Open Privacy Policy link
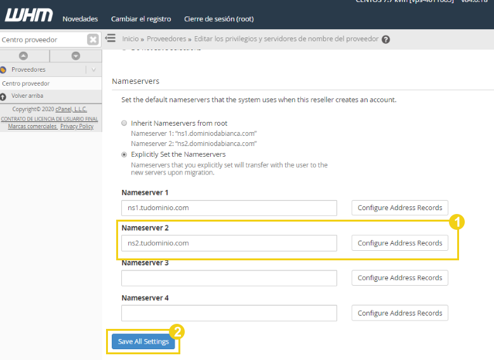494x360 pixels. click(77, 126)
